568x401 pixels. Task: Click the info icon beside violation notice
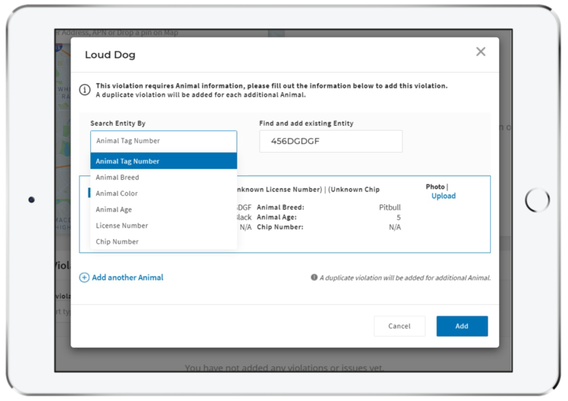click(x=85, y=89)
